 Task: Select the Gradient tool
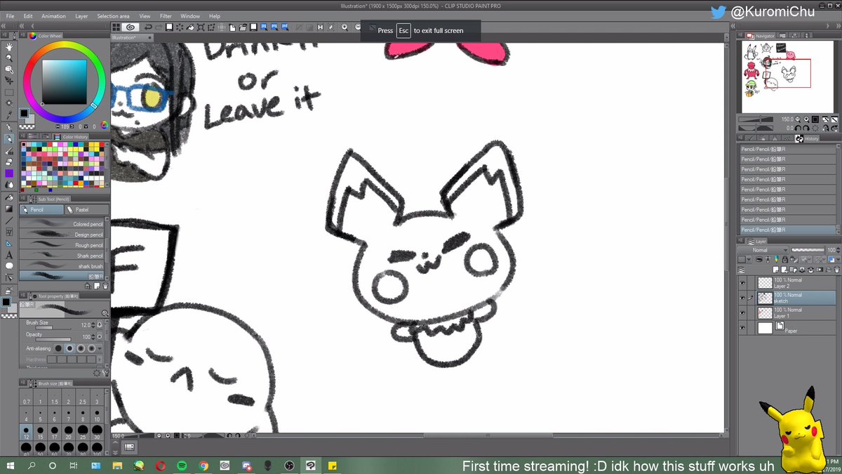[x=9, y=209]
